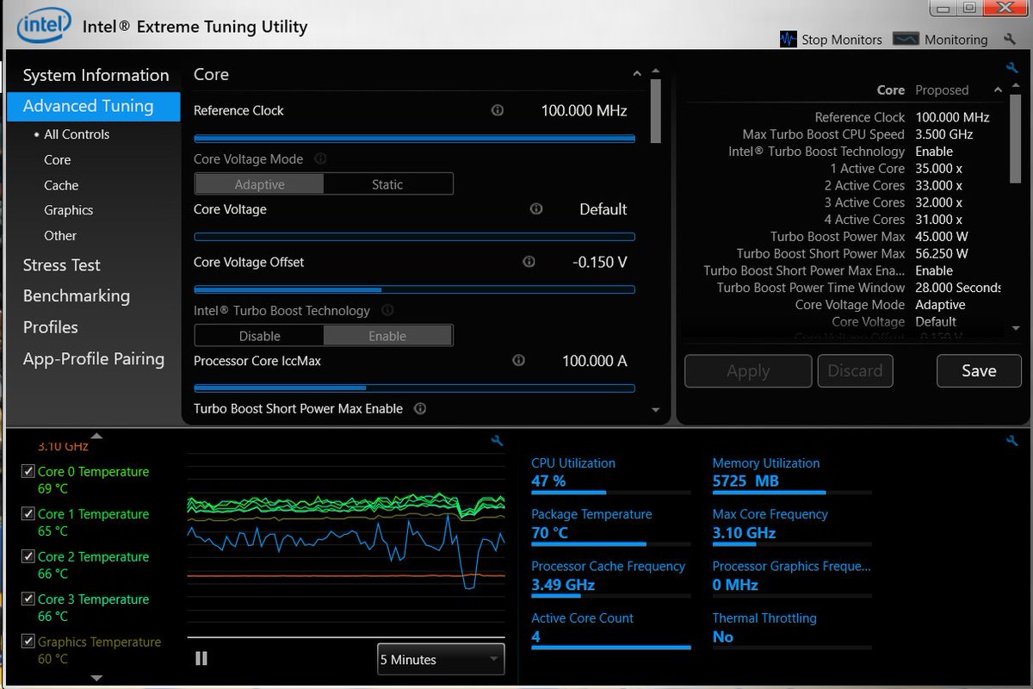
Task: Click the Apply button
Action: point(748,371)
